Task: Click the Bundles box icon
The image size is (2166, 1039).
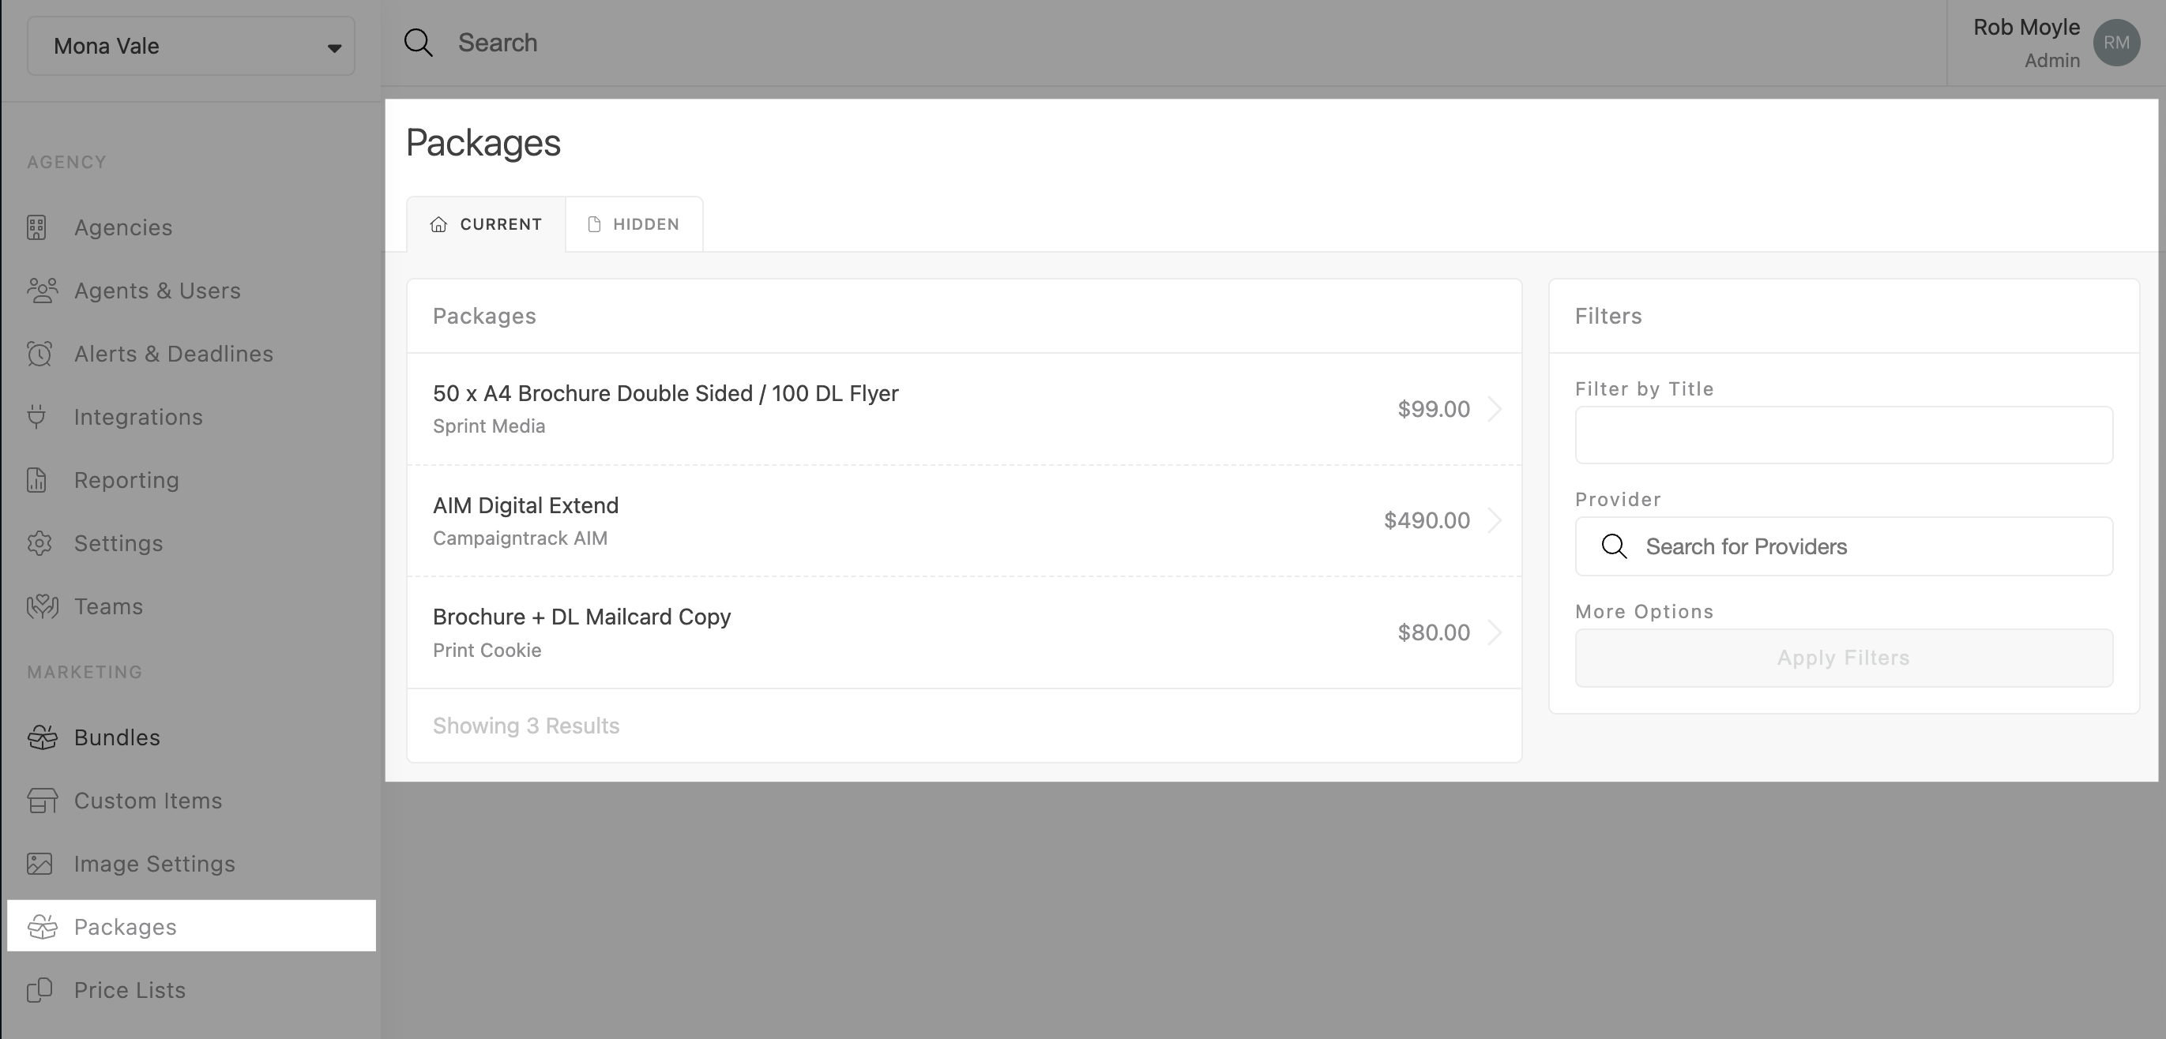Action: click(x=41, y=737)
